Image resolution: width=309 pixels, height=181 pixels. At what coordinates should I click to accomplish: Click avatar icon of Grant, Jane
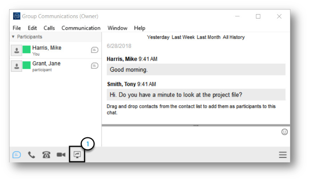click(x=17, y=66)
